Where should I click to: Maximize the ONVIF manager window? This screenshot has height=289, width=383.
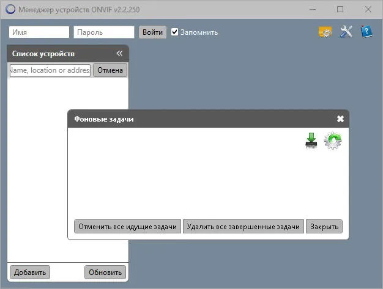point(340,9)
